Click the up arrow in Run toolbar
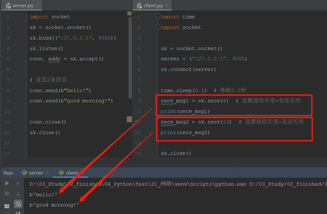This screenshot has width=327, height=214. point(18,184)
